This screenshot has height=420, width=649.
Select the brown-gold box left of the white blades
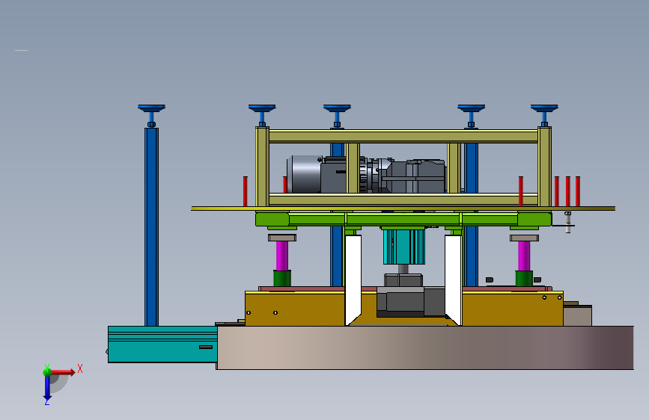[295, 309]
